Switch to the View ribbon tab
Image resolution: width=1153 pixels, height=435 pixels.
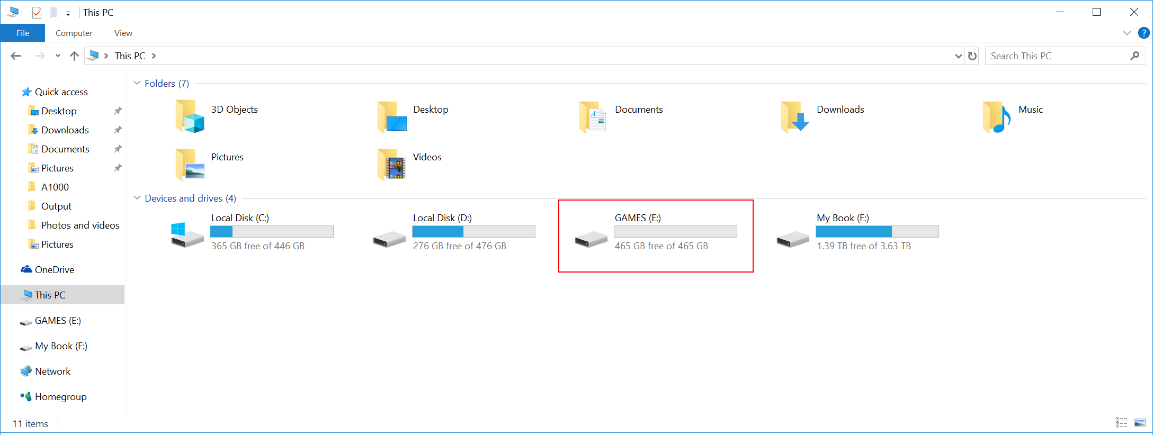(x=123, y=33)
